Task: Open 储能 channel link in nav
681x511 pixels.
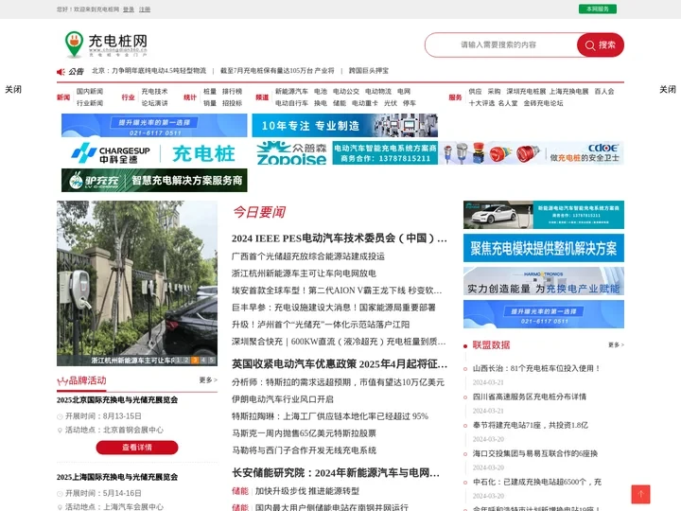Action: (340, 103)
